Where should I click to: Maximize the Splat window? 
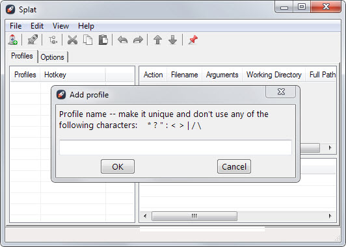pos(301,7)
